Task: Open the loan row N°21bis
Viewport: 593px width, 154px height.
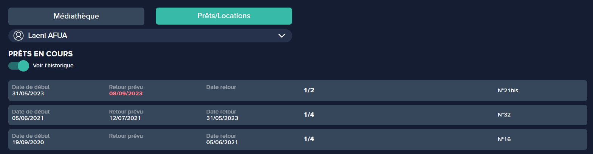Action: coord(298,90)
